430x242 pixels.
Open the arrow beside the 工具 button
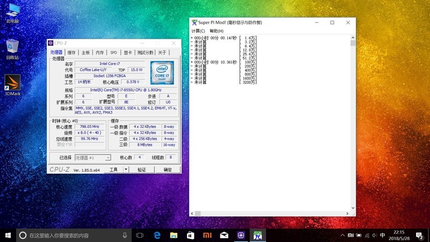[x=126, y=169]
